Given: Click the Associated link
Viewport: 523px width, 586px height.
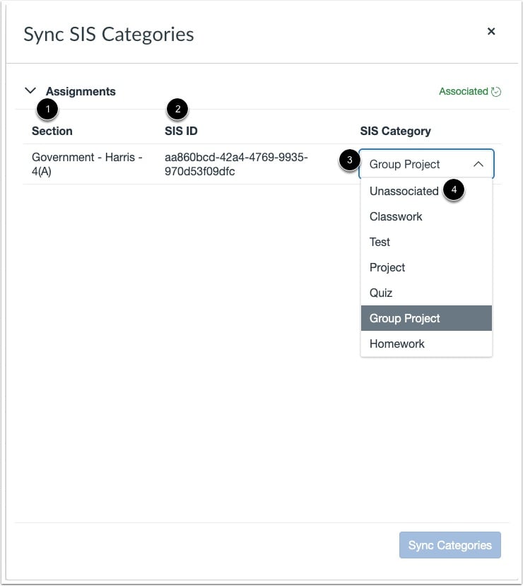Looking at the screenshot, I should pos(463,91).
